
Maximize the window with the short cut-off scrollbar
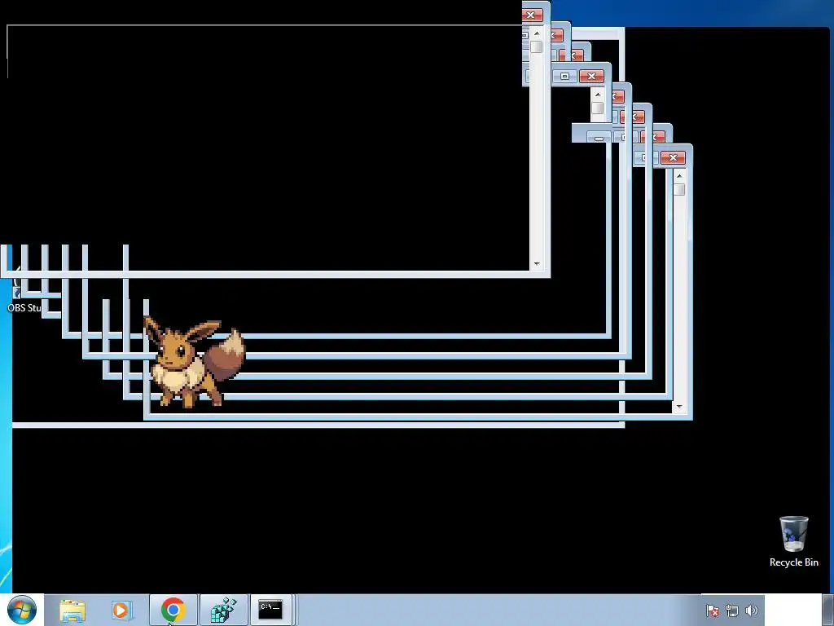pos(565,76)
